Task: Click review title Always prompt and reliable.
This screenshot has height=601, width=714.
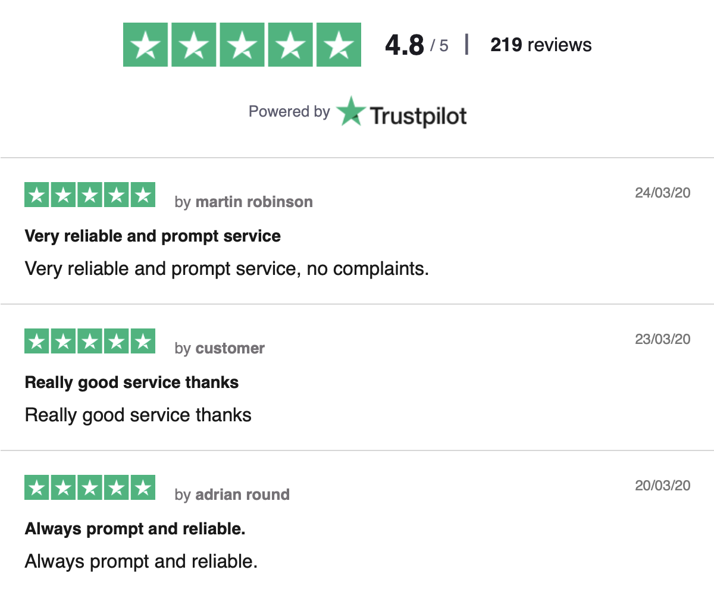Action: (135, 529)
